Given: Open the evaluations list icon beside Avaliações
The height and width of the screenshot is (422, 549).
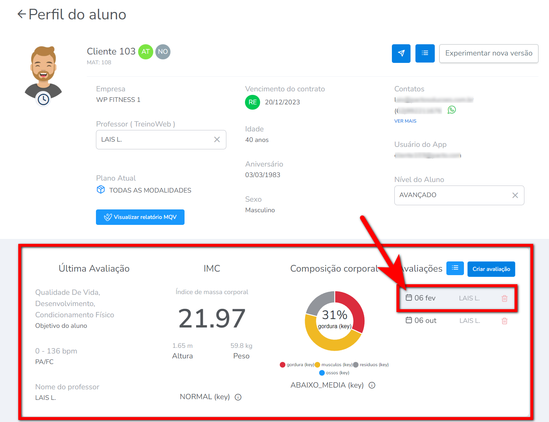Looking at the screenshot, I should point(455,268).
